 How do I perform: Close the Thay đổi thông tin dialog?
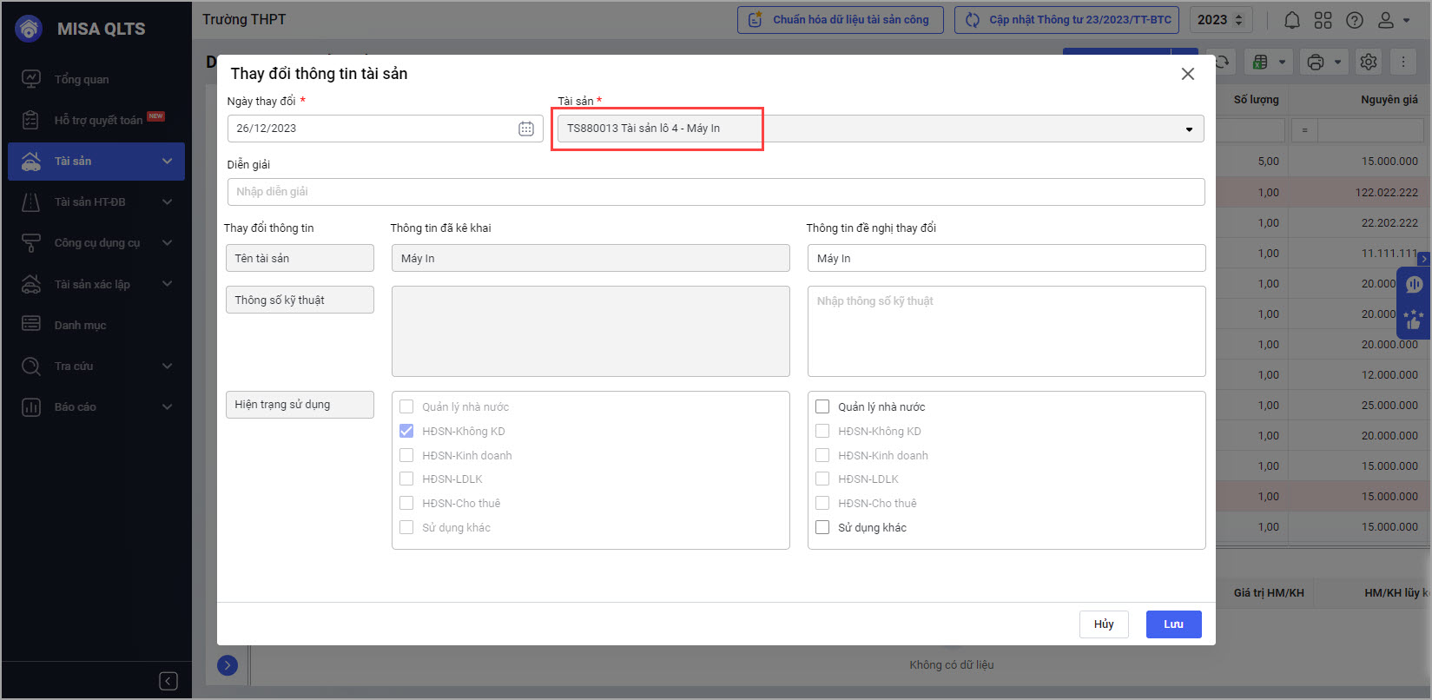[1187, 74]
